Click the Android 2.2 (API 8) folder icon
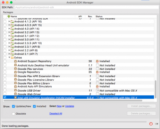 click(12, 50)
